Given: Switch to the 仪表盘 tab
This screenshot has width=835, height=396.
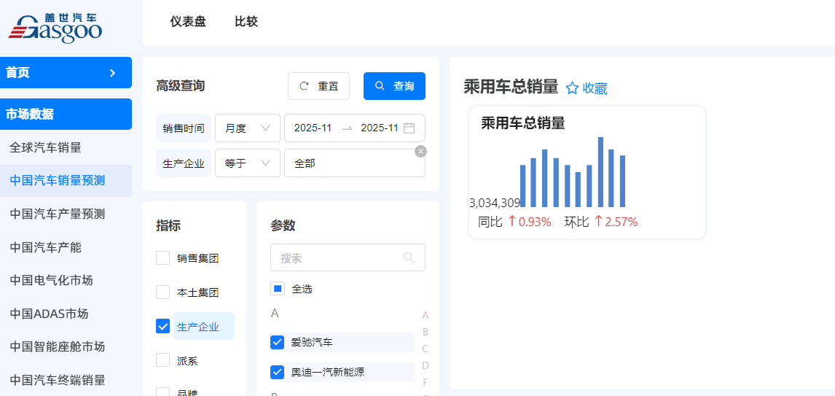Looking at the screenshot, I should pyautogui.click(x=188, y=22).
